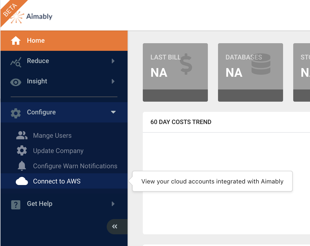Collapse the Configure section arrow
Image resolution: width=310 pixels, height=246 pixels.
click(x=113, y=112)
